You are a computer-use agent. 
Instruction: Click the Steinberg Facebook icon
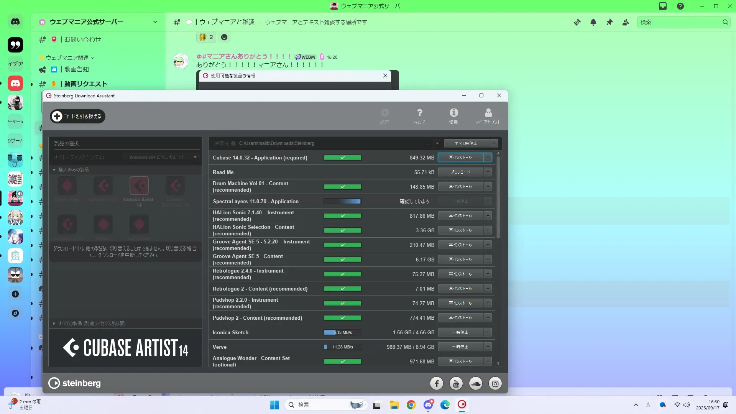(x=436, y=383)
